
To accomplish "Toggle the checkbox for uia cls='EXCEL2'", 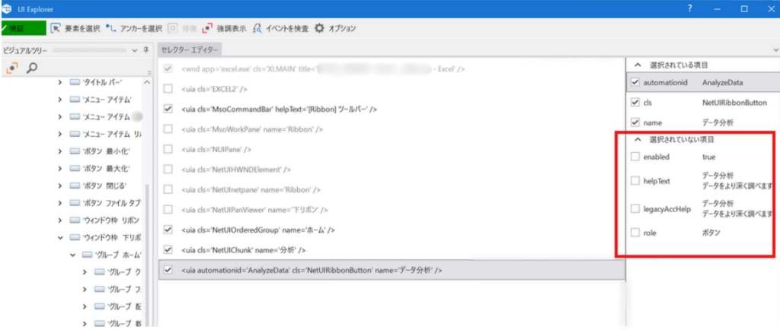I will coord(168,89).
